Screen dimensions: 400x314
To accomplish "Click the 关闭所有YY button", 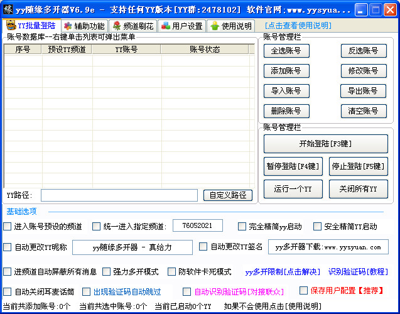I will pos(359,189).
